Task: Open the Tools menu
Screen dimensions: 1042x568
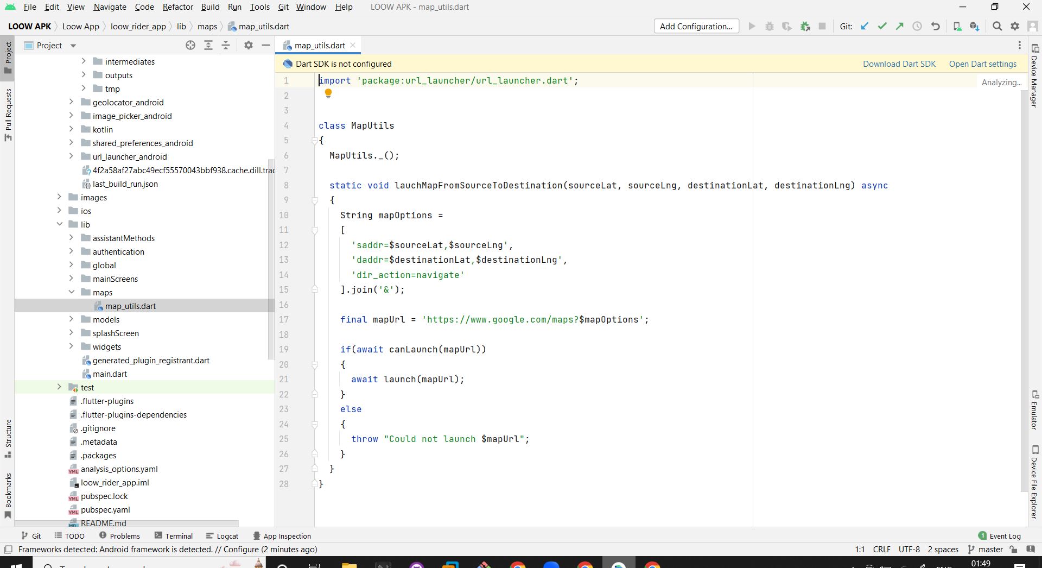Action: coord(259,7)
